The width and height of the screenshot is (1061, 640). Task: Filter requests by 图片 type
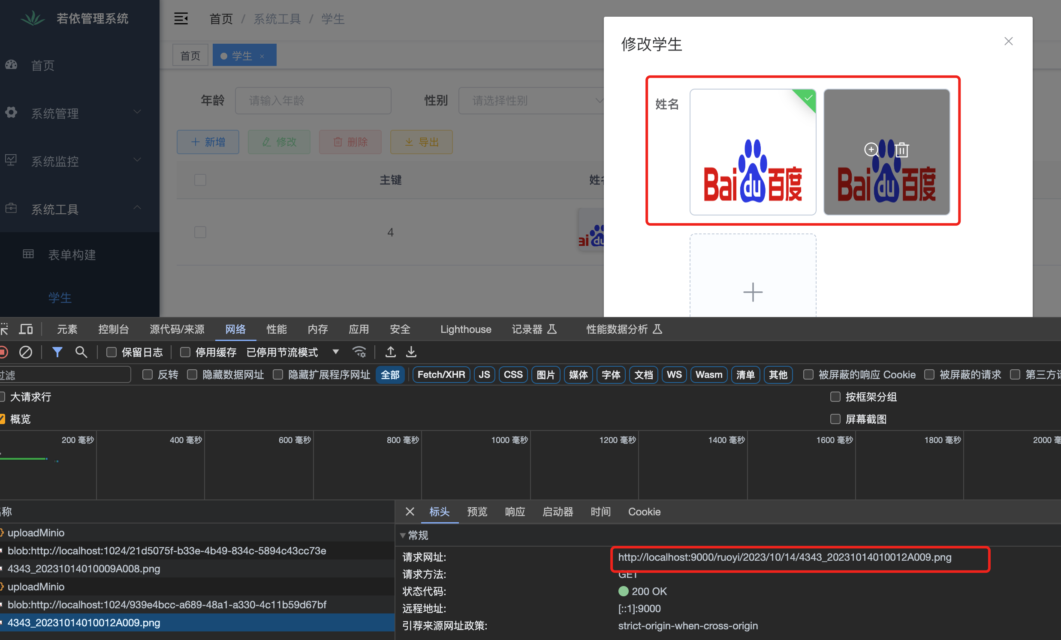546,375
